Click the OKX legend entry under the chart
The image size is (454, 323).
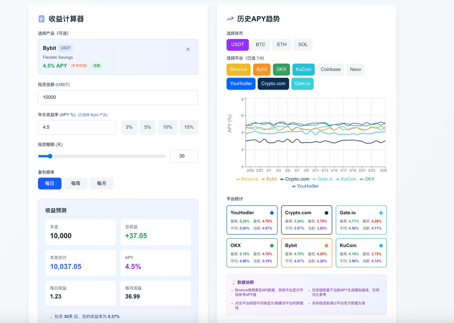click(x=367, y=179)
